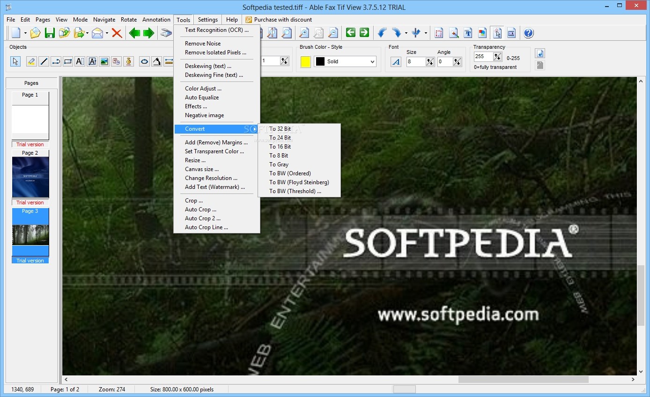The image size is (650, 397).
Task: Select the line drawing tool
Action: coord(44,61)
